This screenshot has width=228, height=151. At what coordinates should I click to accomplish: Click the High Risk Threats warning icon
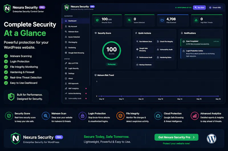196,20
